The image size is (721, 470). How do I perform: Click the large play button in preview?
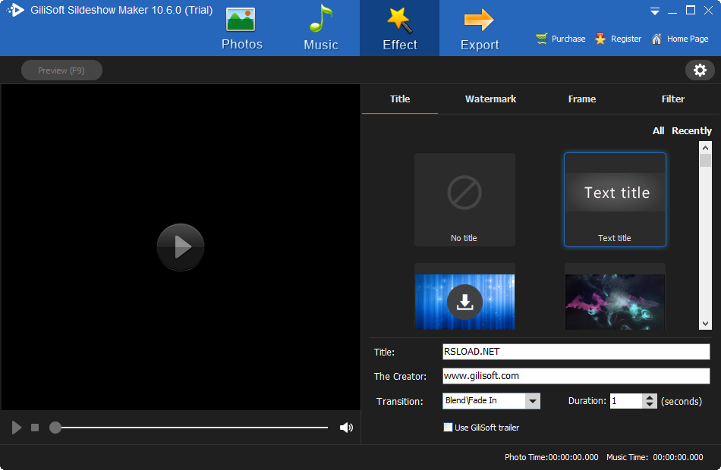pyautogui.click(x=181, y=247)
